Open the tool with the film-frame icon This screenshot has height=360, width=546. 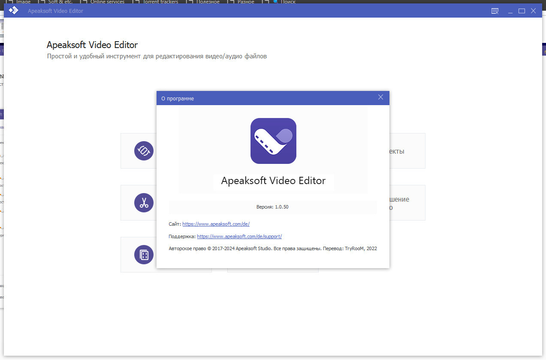pos(144,255)
